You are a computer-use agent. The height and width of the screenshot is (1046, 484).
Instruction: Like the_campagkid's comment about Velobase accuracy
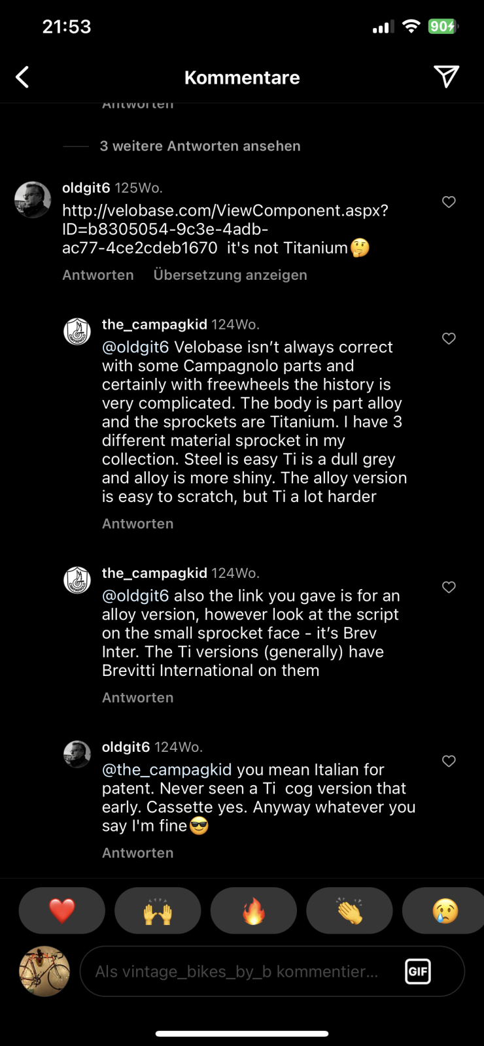pos(449,339)
